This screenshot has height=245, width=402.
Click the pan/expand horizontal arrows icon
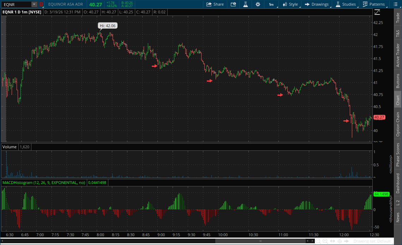click(x=332, y=241)
